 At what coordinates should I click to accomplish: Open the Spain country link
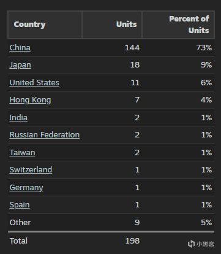20,205
